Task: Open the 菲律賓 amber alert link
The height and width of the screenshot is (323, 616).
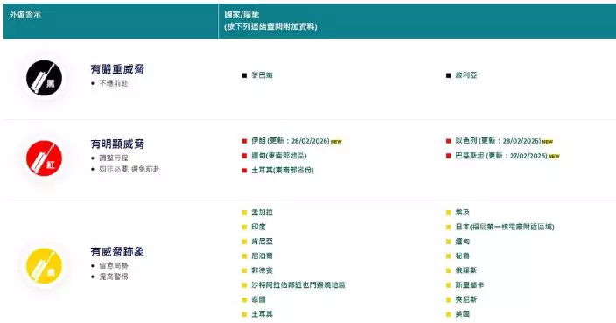Action: pyautogui.click(x=262, y=270)
